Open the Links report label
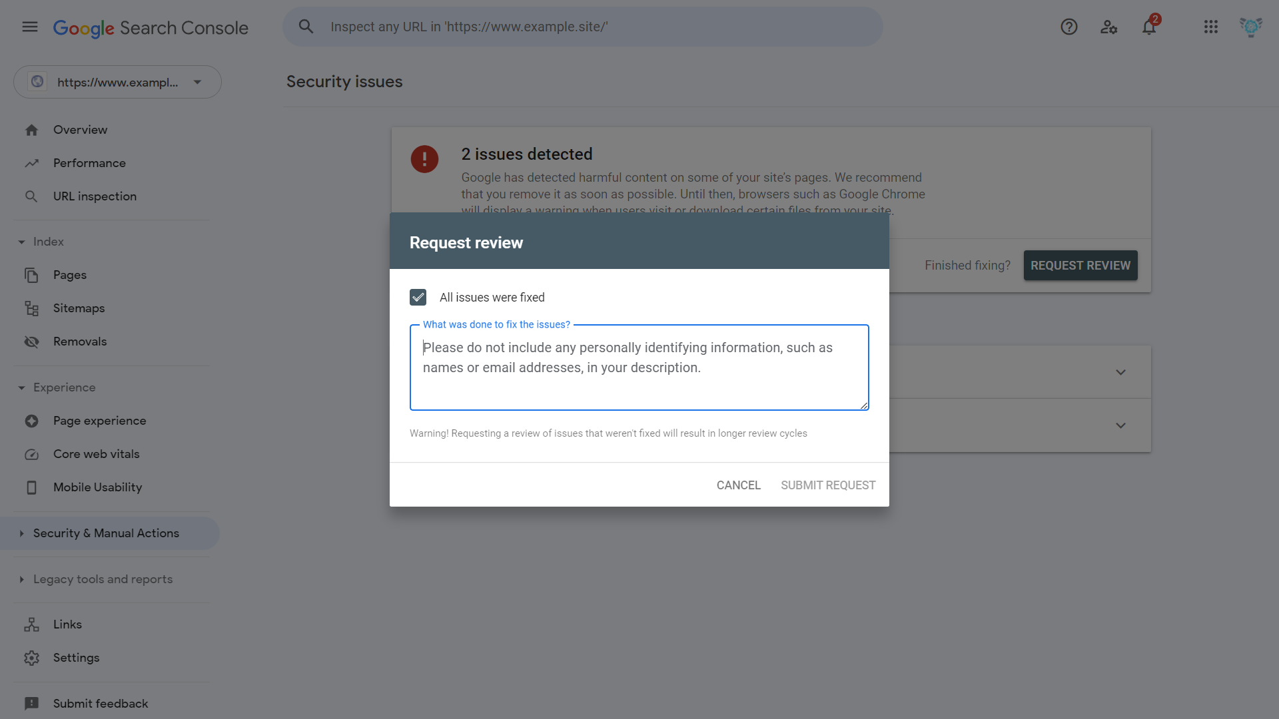The height and width of the screenshot is (719, 1279). pos(67,624)
